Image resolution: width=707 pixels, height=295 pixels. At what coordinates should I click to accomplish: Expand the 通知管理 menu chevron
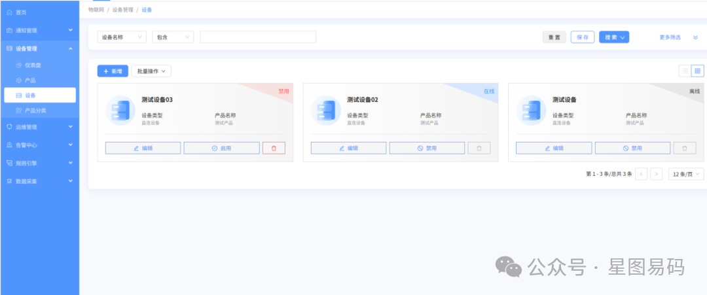click(x=70, y=30)
